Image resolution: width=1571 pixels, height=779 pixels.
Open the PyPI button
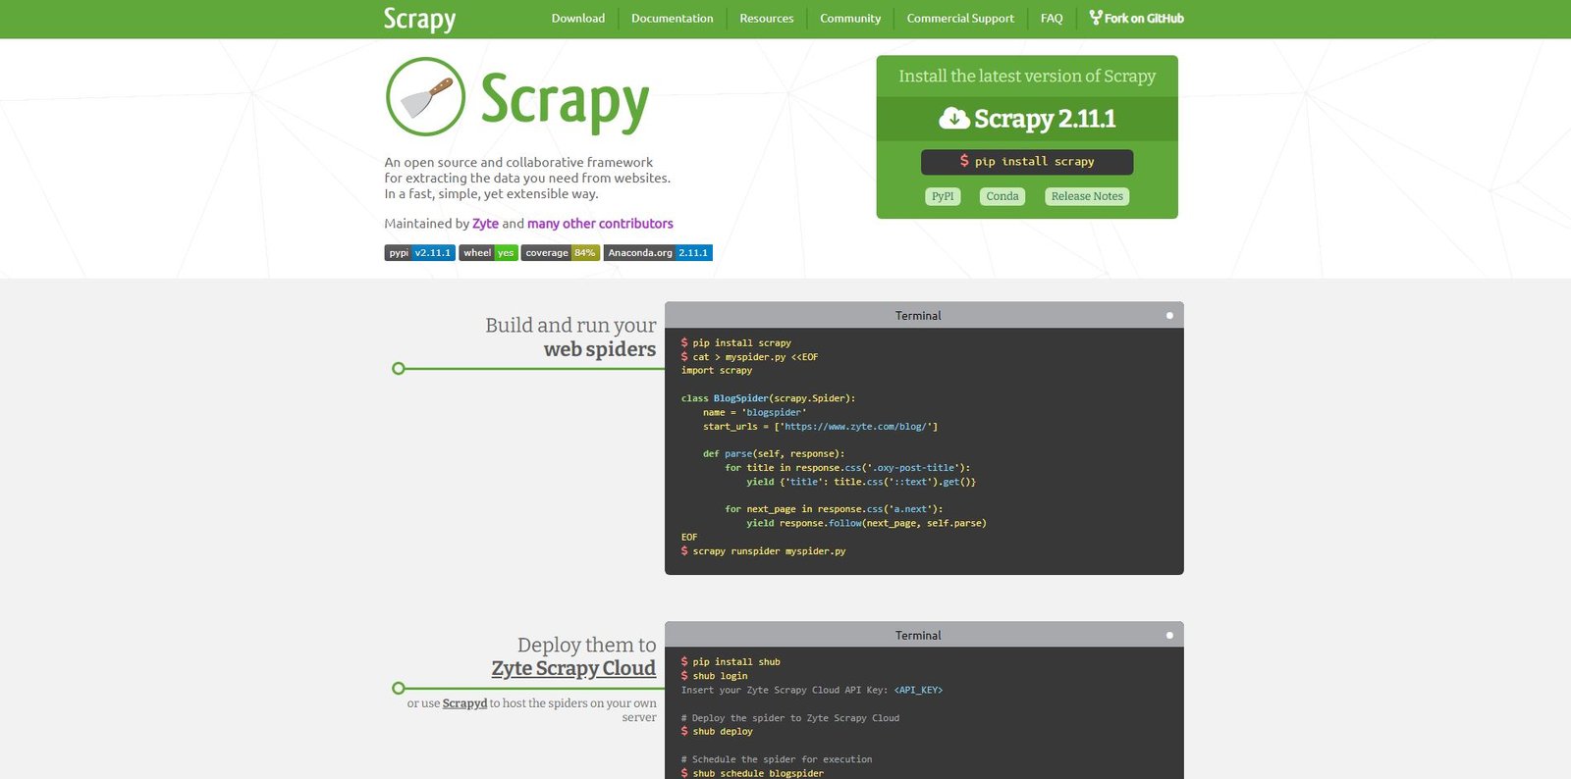943,196
